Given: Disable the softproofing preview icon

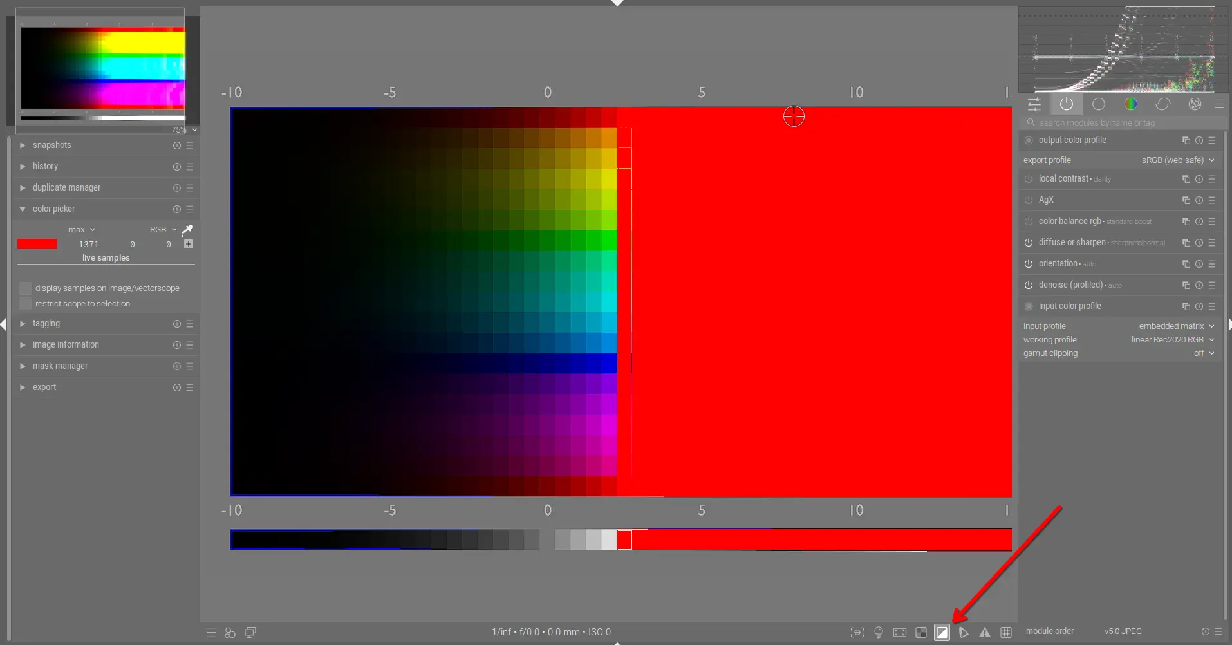Looking at the screenshot, I should pyautogui.click(x=942, y=632).
